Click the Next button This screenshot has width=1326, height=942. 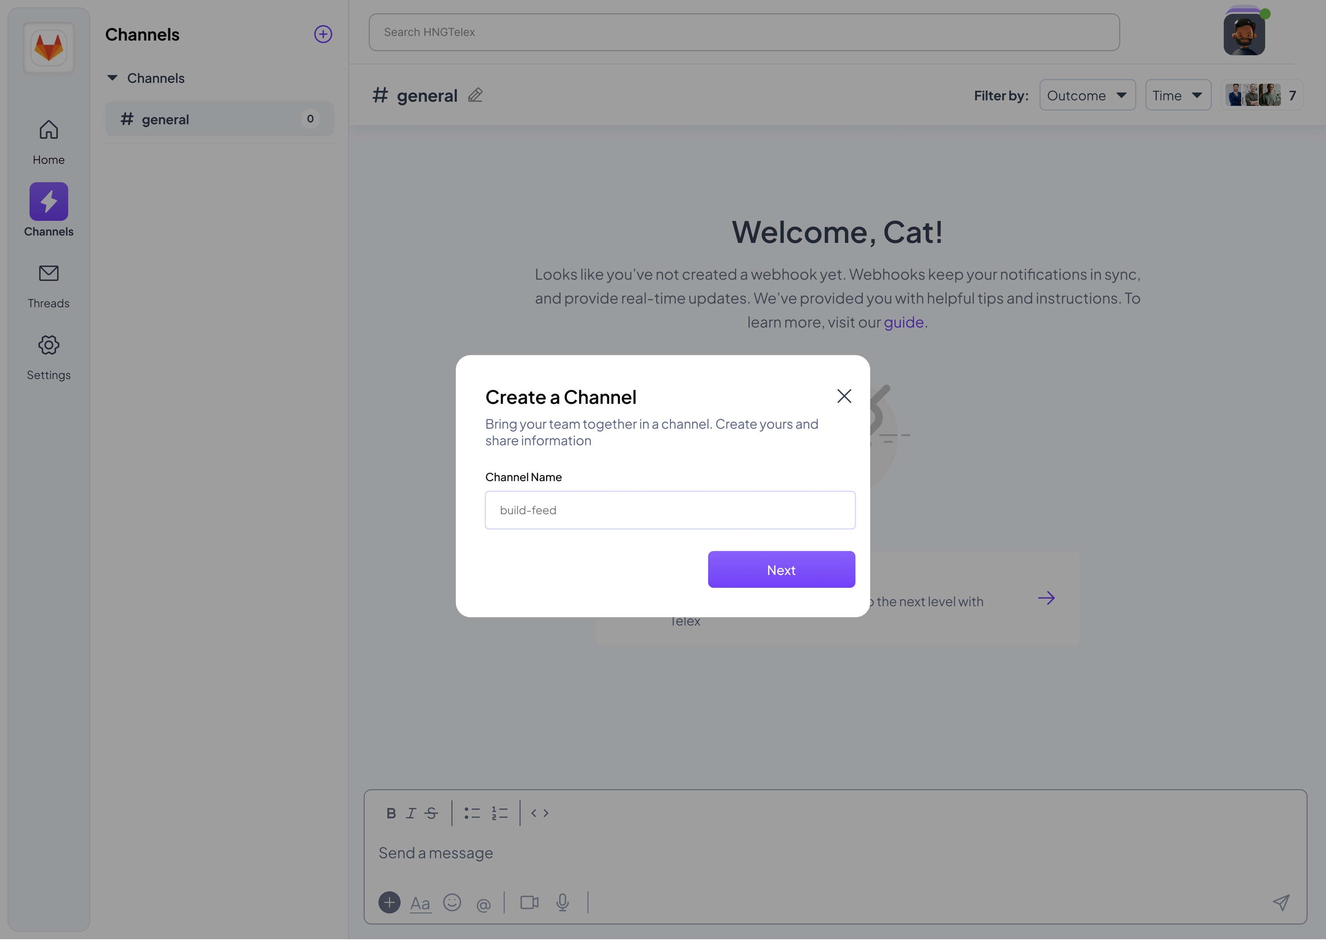(x=781, y=570)
